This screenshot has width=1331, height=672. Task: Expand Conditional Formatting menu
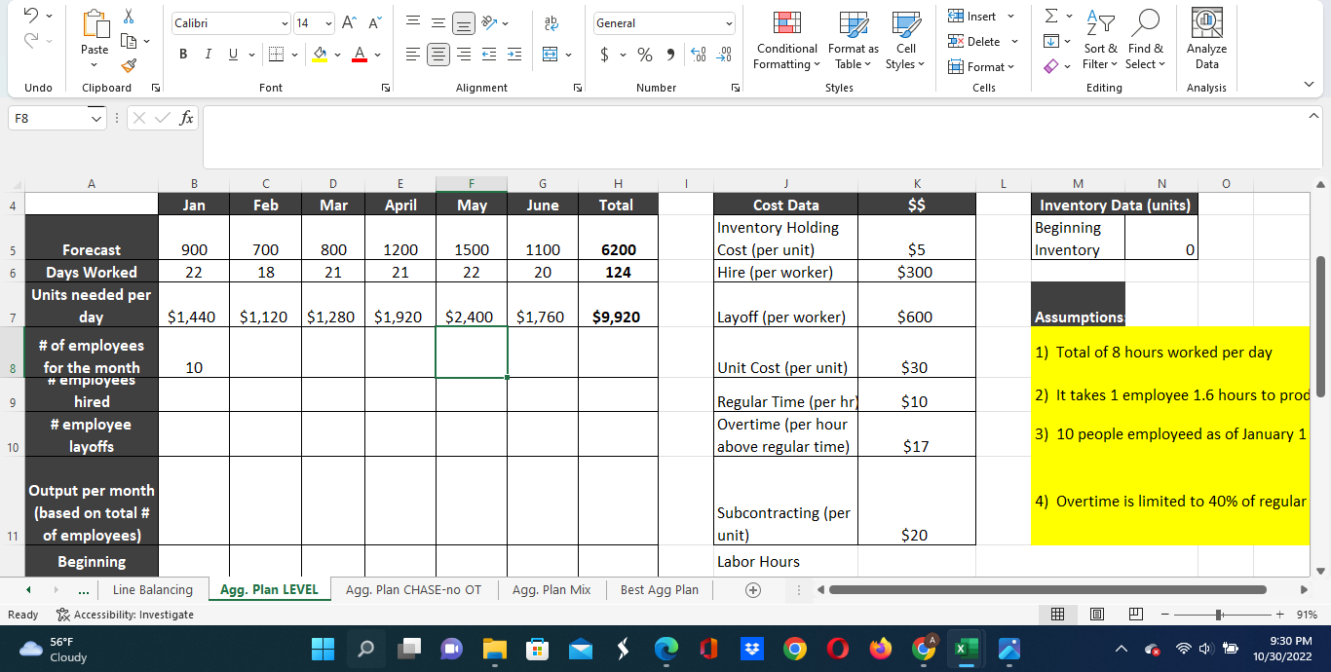(787, 40)
